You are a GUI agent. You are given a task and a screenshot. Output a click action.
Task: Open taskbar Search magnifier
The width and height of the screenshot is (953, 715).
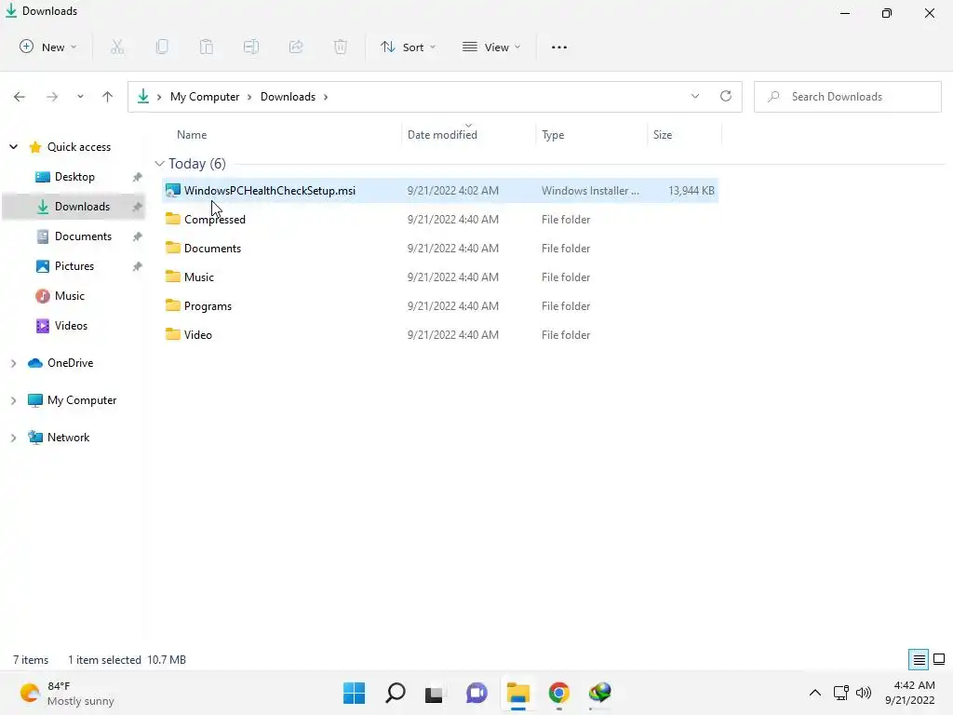[395, 693]
